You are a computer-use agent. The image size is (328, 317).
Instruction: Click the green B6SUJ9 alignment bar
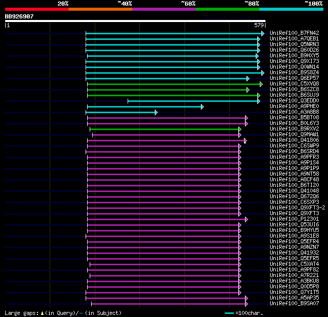click(173, 95)
